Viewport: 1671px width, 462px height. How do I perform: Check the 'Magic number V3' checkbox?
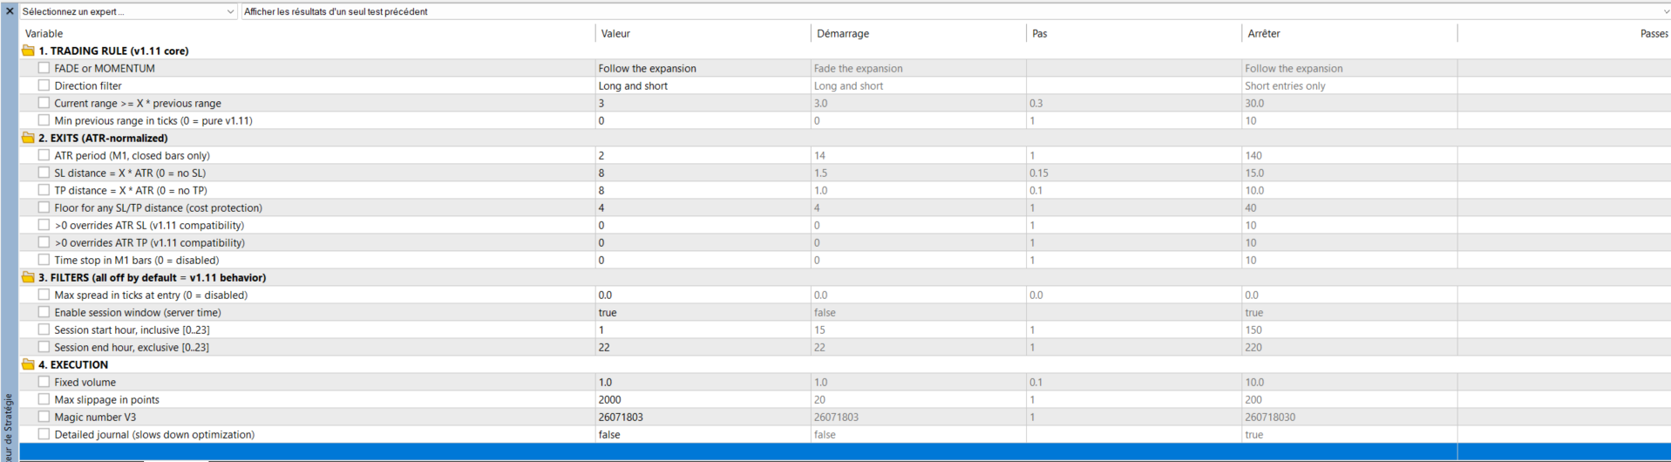(44, 417)
